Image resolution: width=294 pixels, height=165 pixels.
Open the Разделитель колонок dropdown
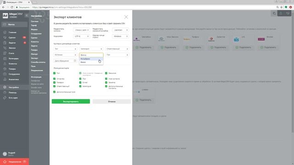click(x=81, y=30)
